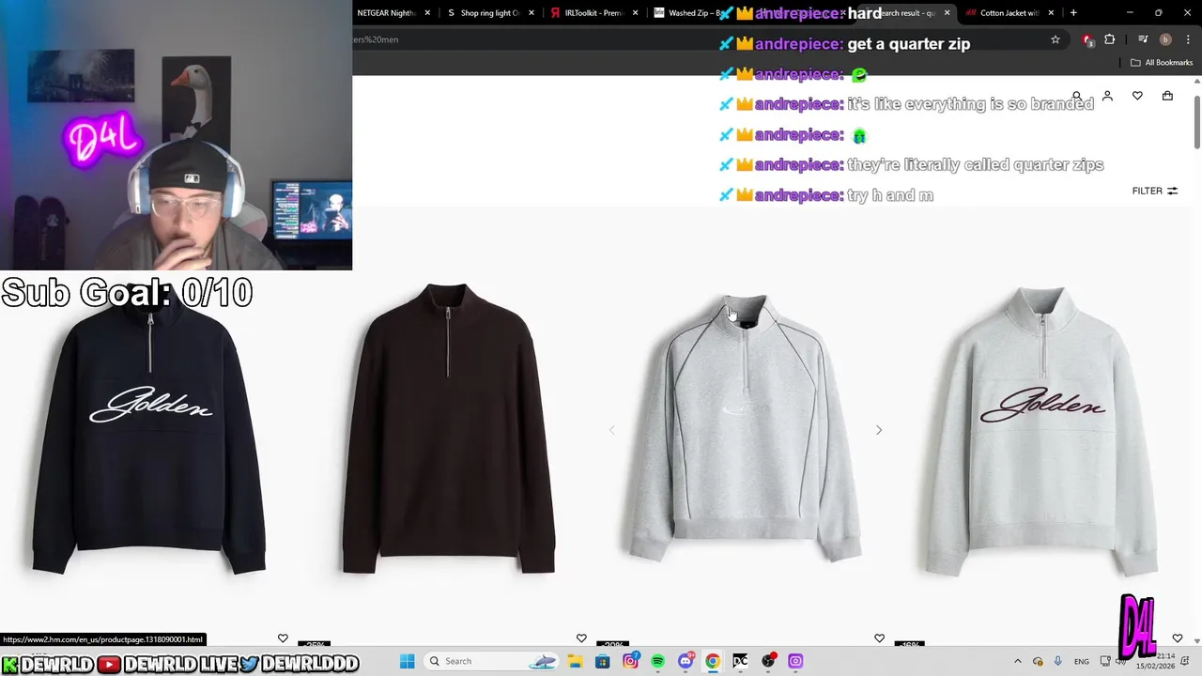Switch to Chrome in the taskbar
Image resolution: width=1202 pixels, height=676 pixels.
point(713,661)
